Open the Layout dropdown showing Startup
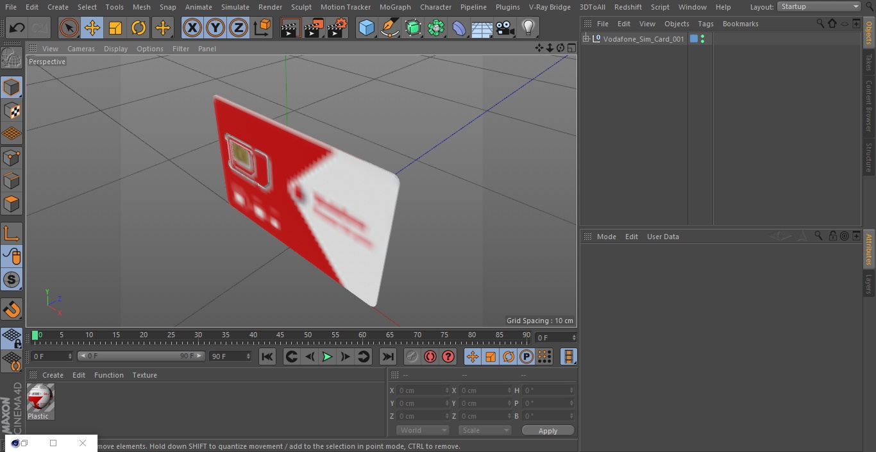 (820, 6)
